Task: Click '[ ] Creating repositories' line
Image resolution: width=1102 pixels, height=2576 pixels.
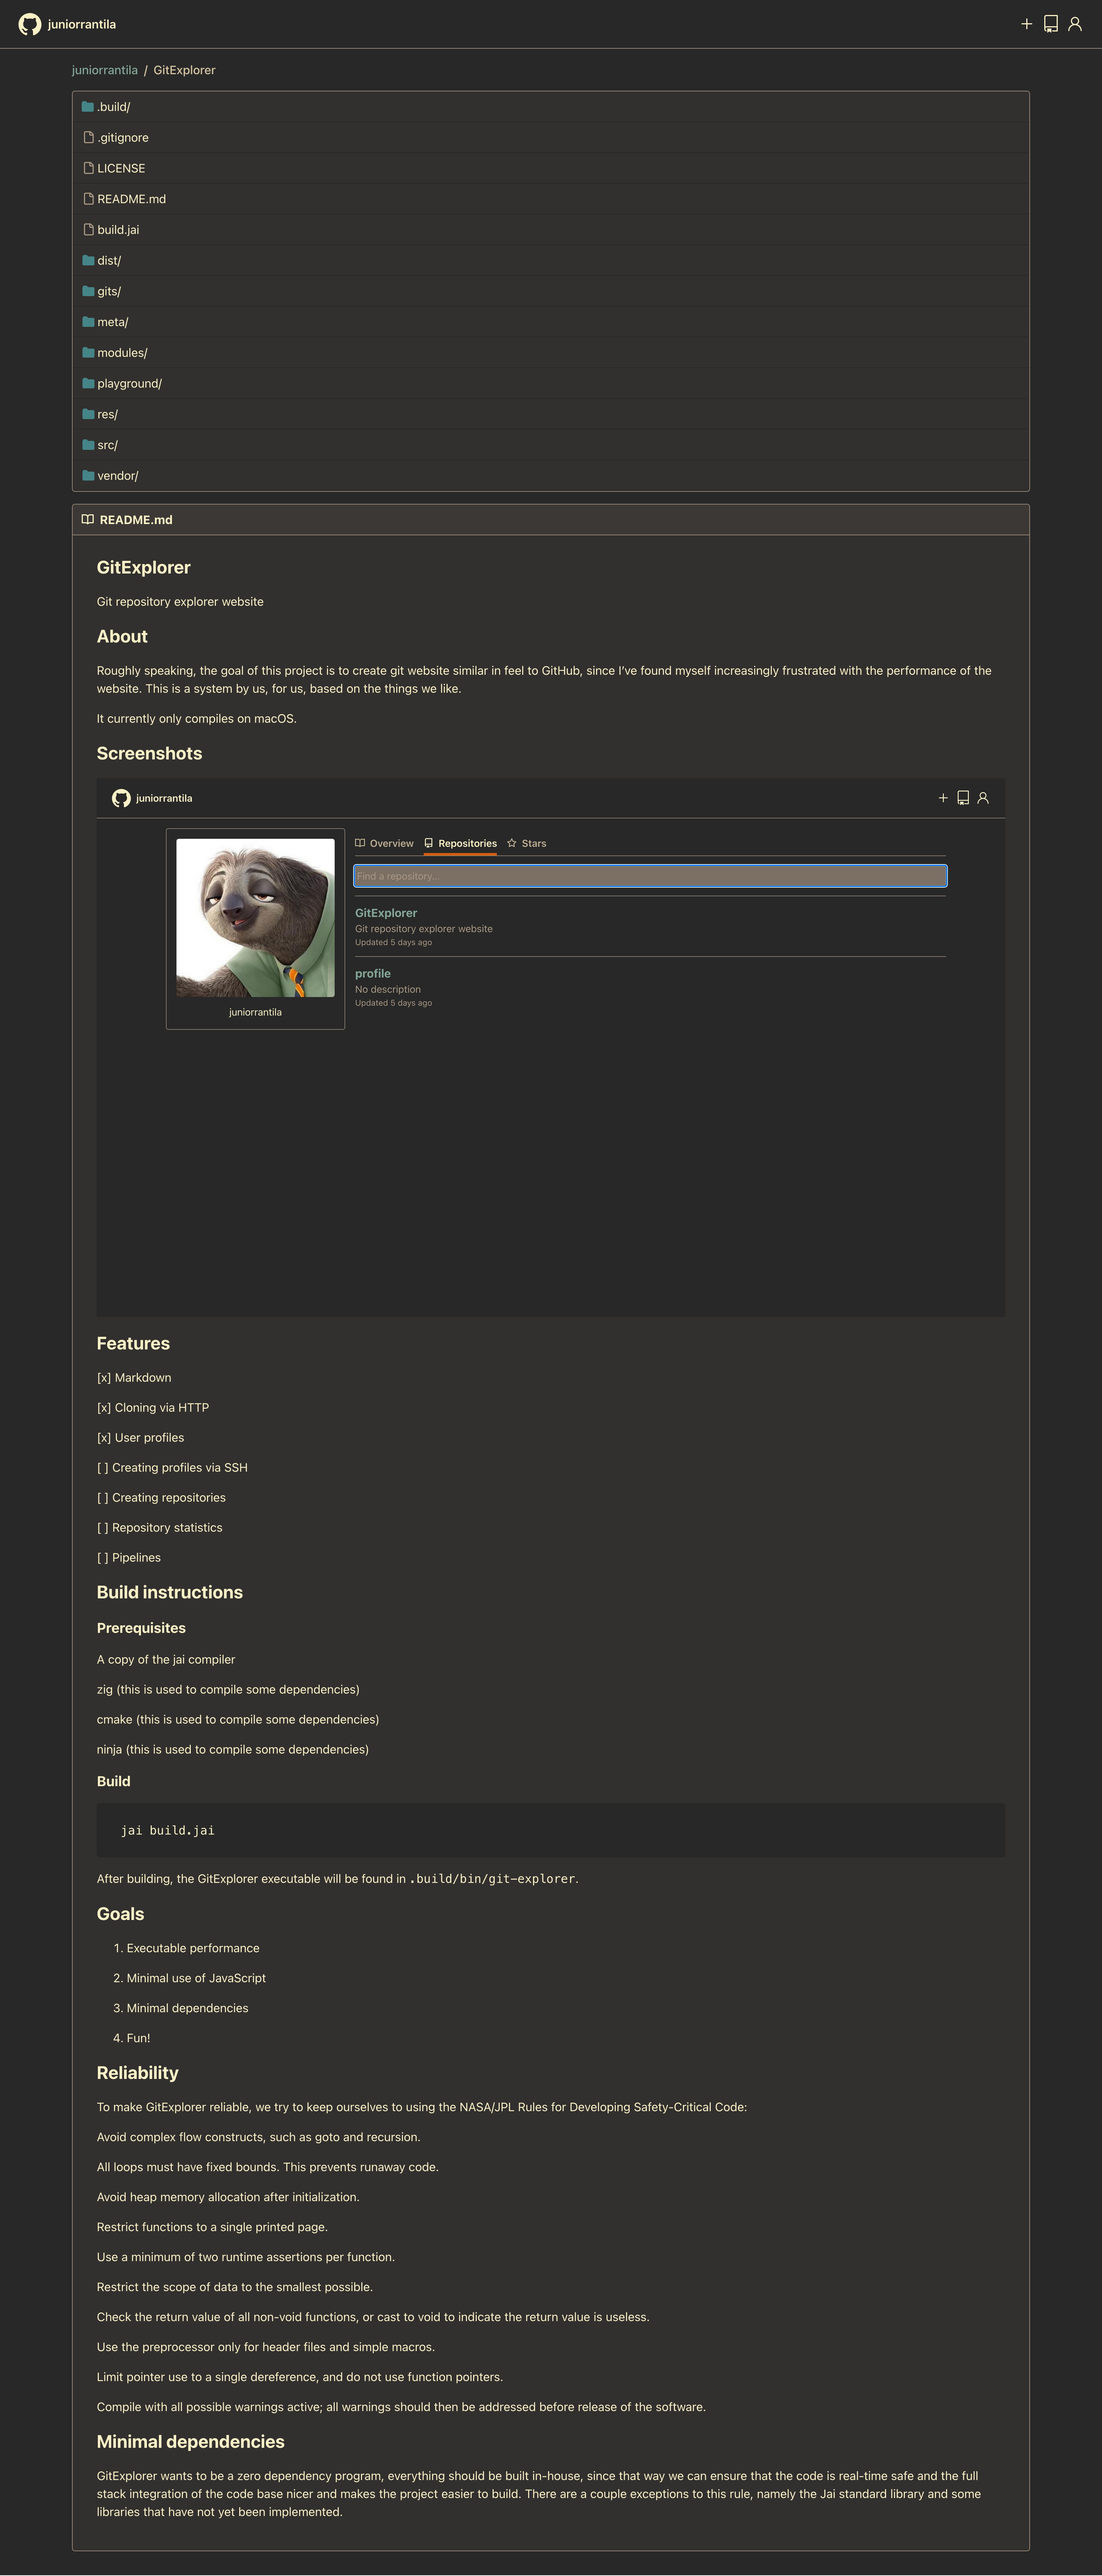Action: [161, 1498]
